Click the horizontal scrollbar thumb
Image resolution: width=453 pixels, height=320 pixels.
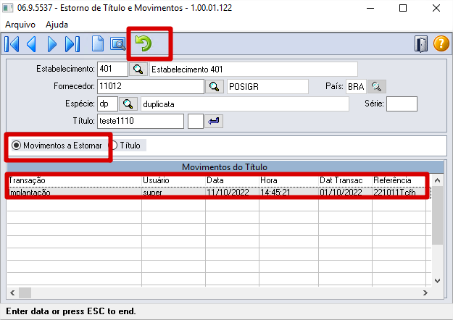(x=25, y=293)
